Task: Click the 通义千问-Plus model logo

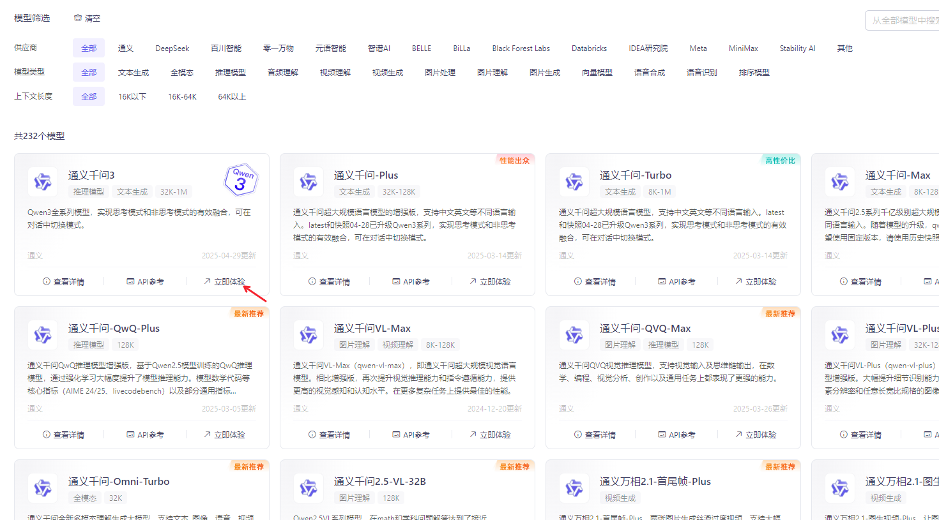Action: click(x=309, y=182)
